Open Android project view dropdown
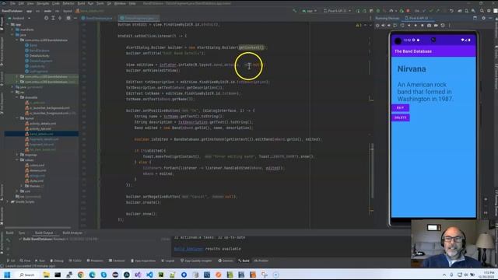The height and width of the screenshot is (280, 498). tap(19, 18)
